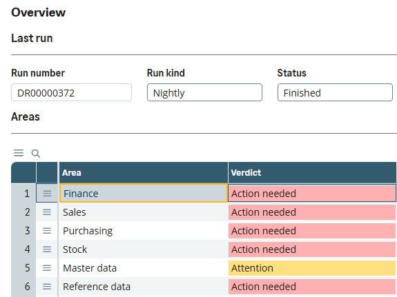
Task: Select row number 5 header
Action: pos(23,267)
